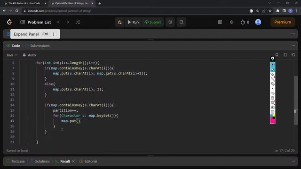This screenshot has width=301, height=169.
Task: Open code panel more options menu
Action: 293,46
